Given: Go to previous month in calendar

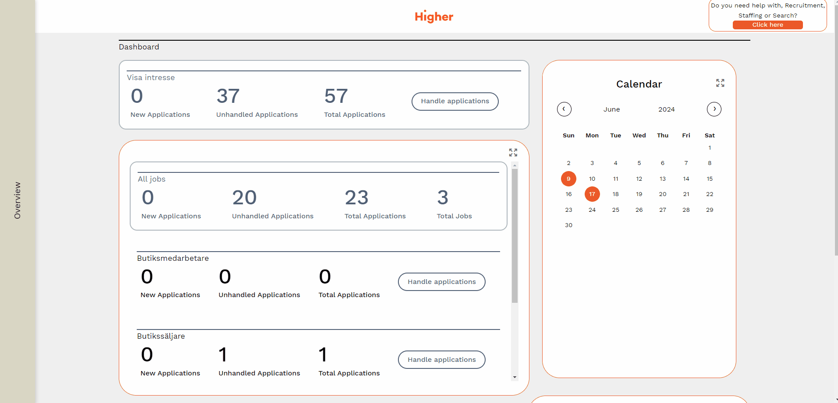Looking at the screenshot, I should [564, 109].
